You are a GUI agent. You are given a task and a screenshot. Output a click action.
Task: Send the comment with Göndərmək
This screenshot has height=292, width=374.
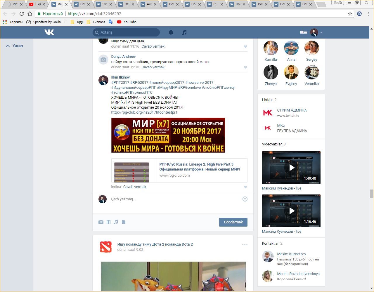click(233, 222)
